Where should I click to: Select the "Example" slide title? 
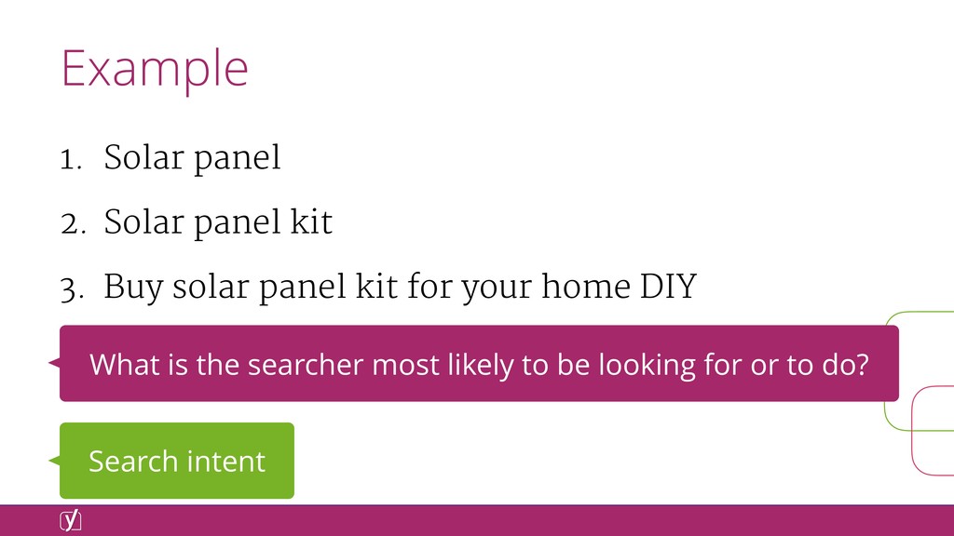[155, 69]
